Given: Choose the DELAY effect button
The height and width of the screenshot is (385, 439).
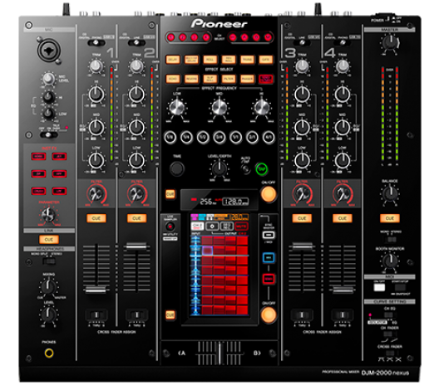Looking at the screenshot, I should coord(173,60).
